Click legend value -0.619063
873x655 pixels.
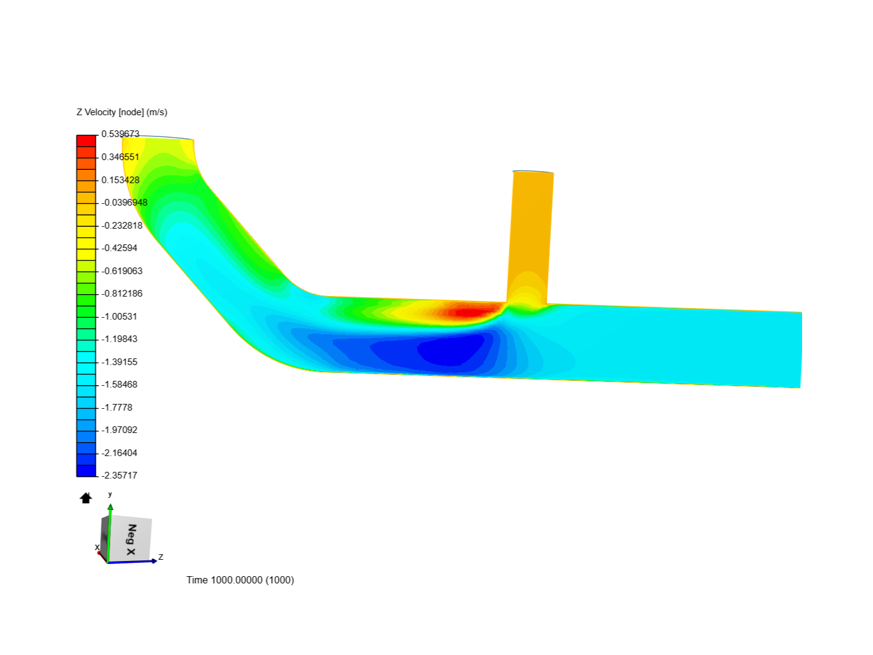122,271
